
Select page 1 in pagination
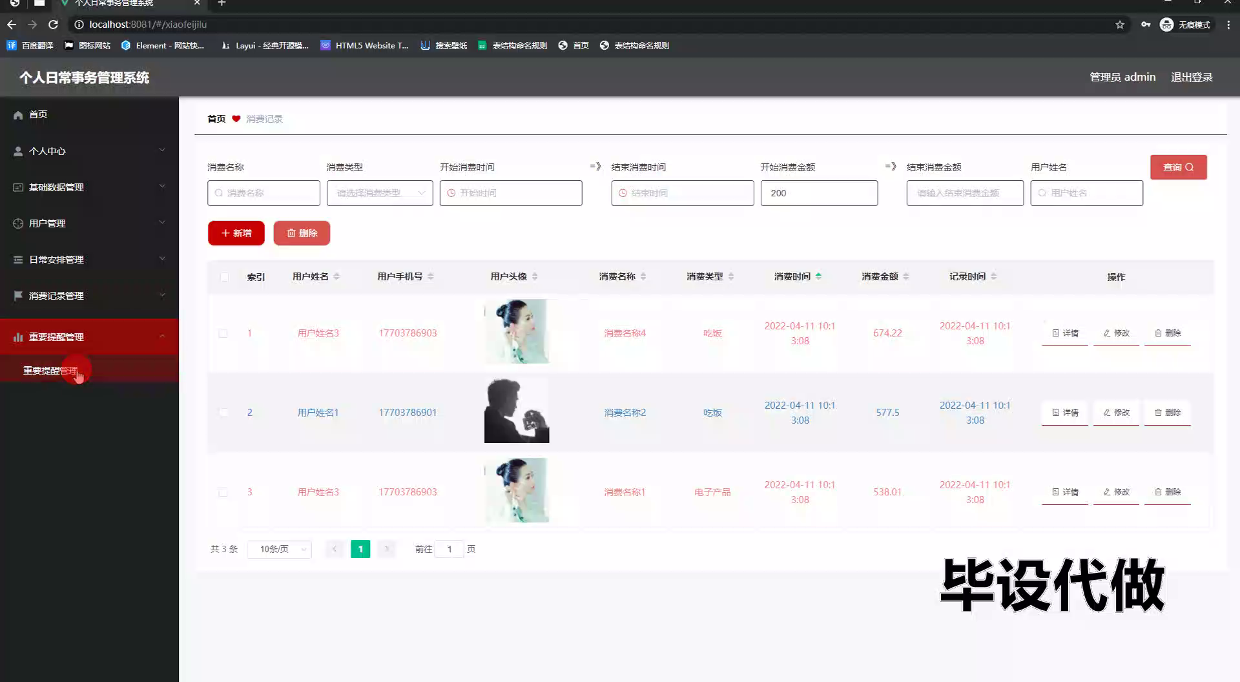point(360,549)
